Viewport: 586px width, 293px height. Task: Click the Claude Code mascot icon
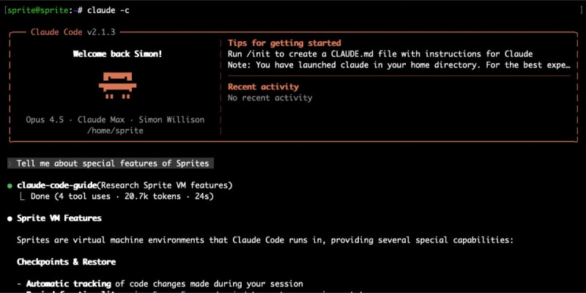(114, 85)
